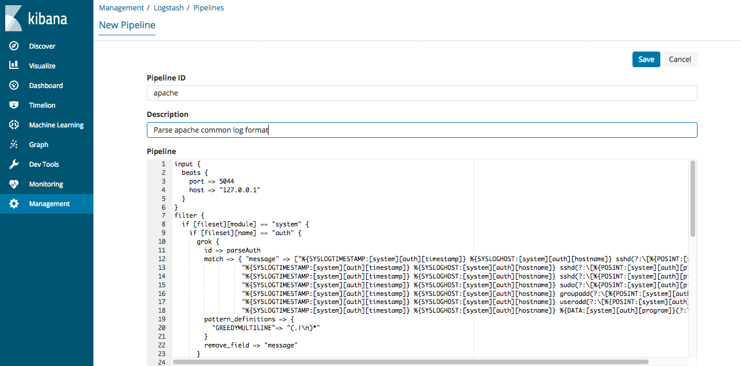Select the New Pipeline tab
Viewport: 741px width, 366px height.
[x=127, y=25]
